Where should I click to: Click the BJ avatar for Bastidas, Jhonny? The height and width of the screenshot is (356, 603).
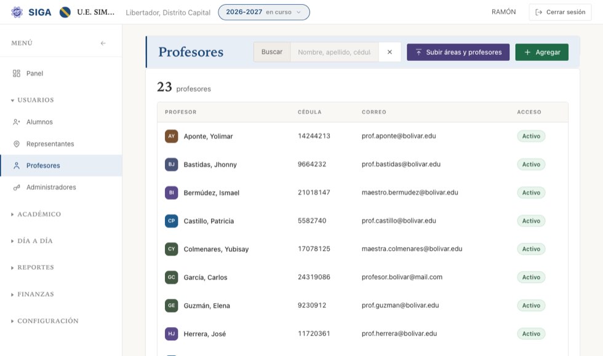coord(172,165)
